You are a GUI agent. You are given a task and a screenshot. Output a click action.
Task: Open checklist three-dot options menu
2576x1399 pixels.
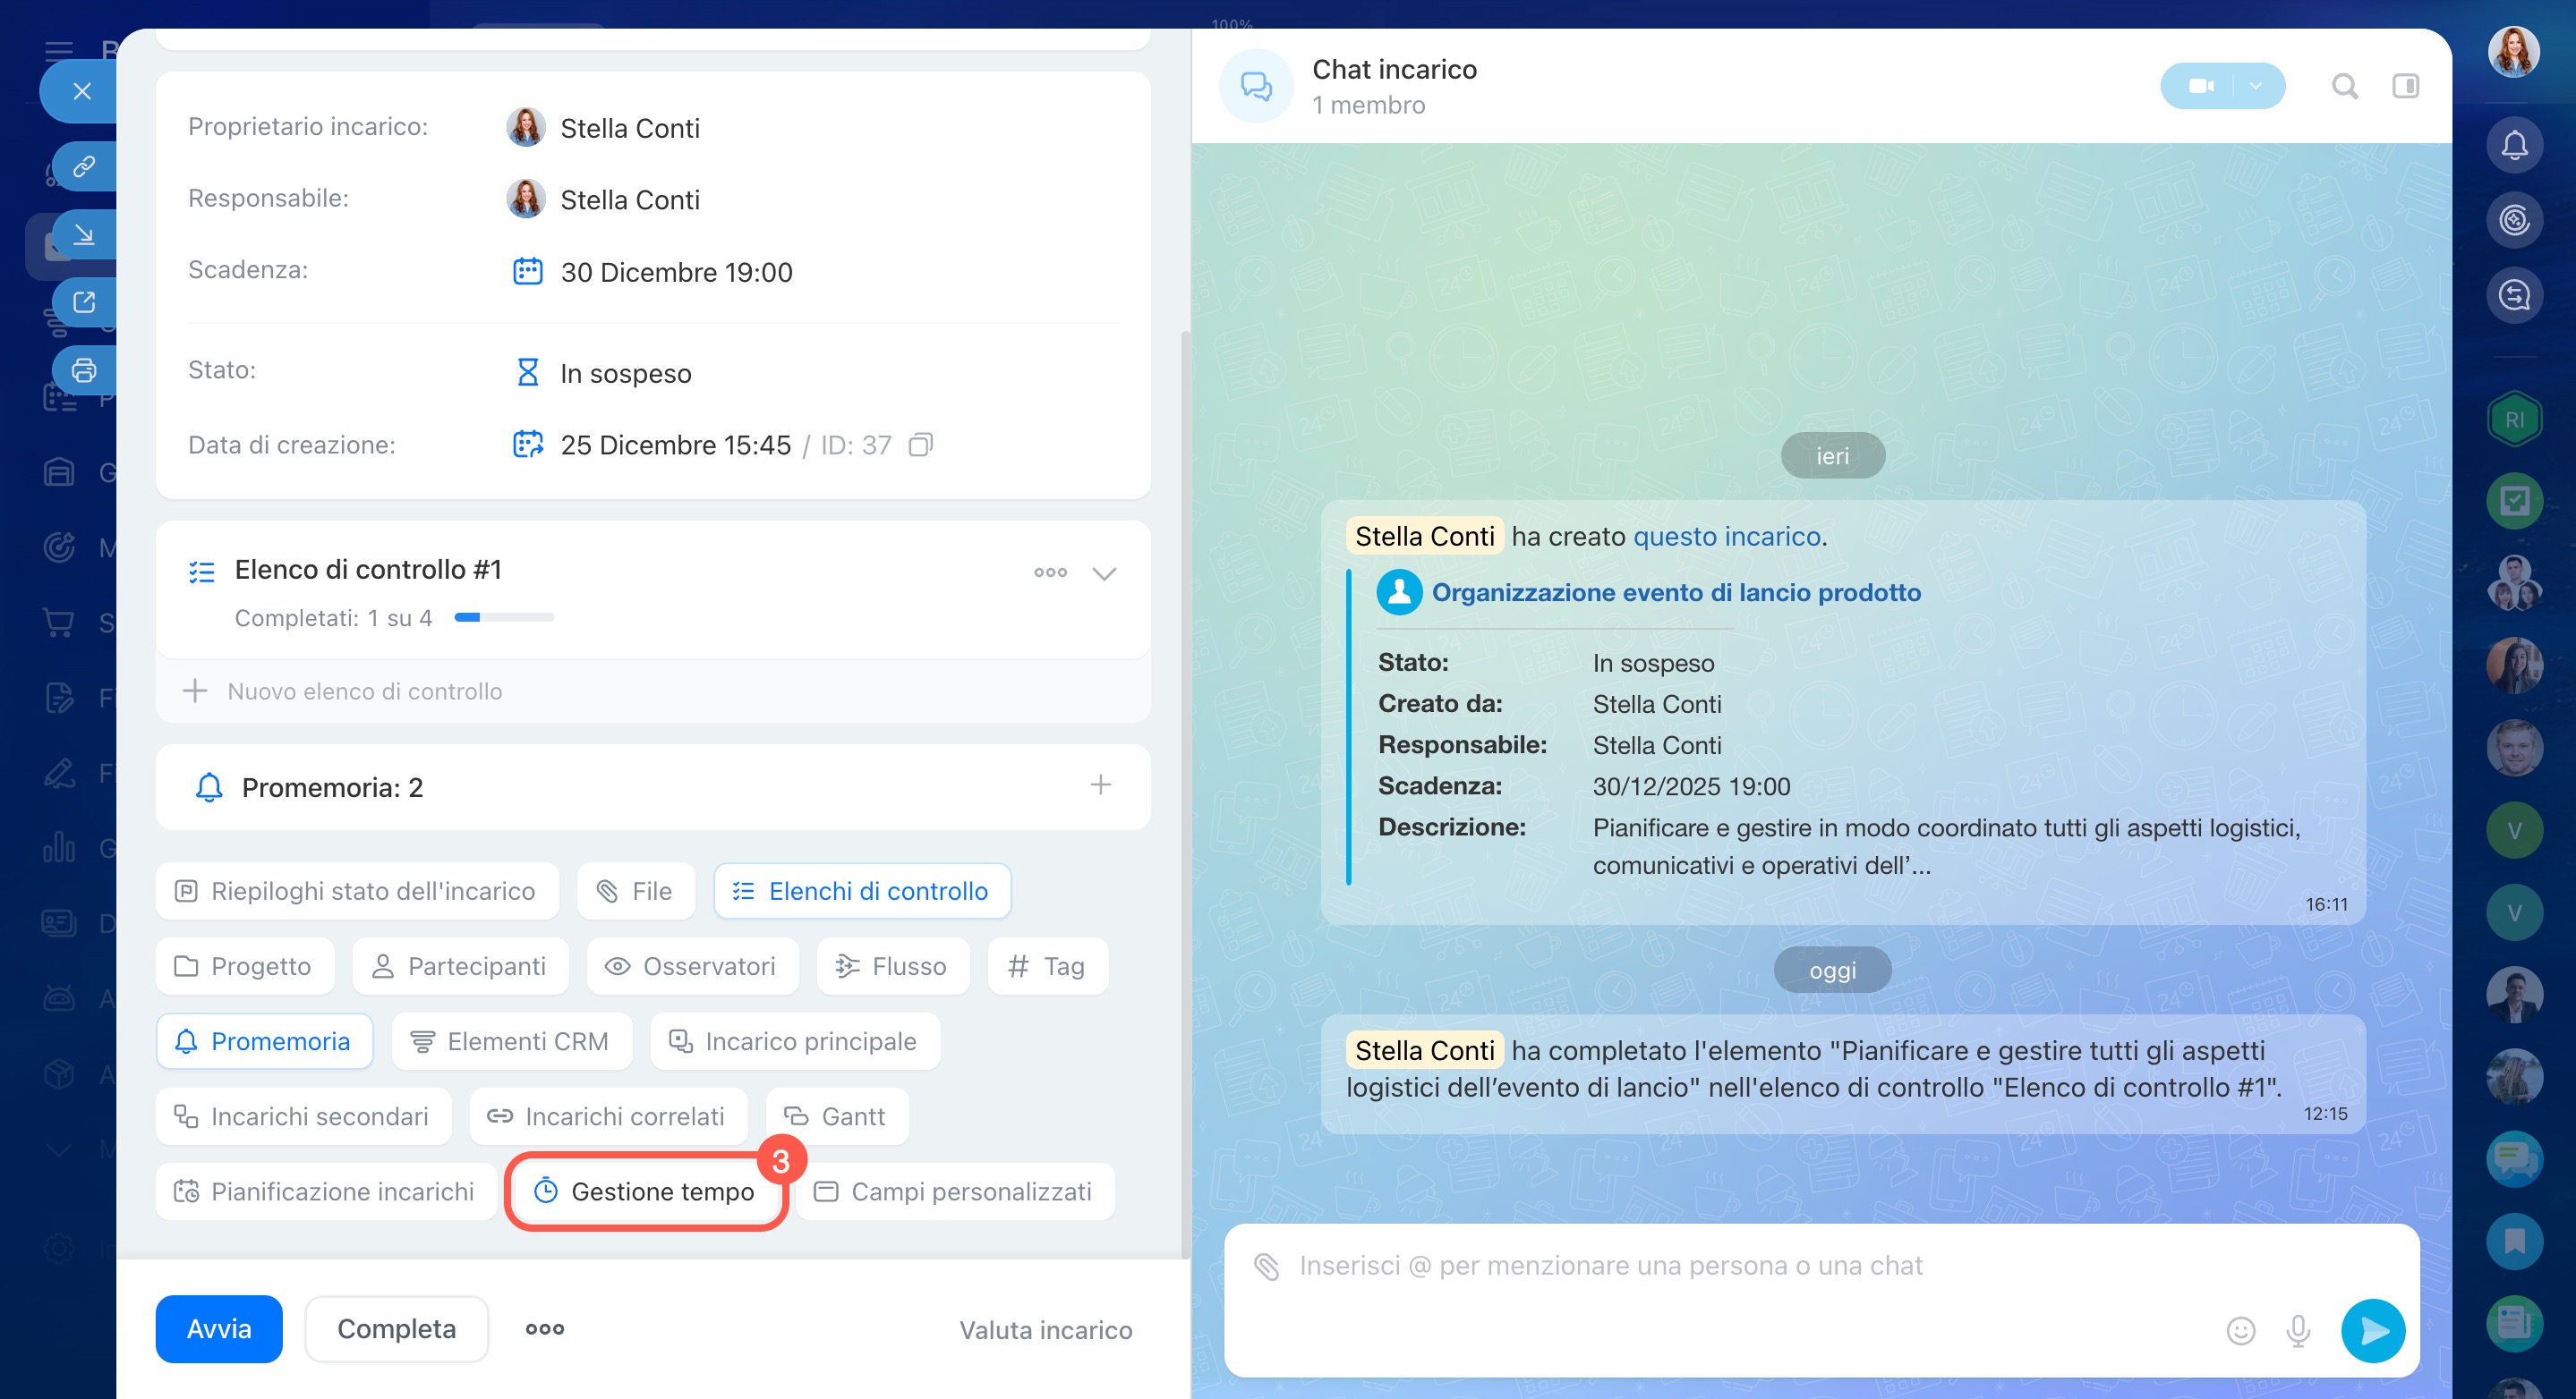[1050, 572]
